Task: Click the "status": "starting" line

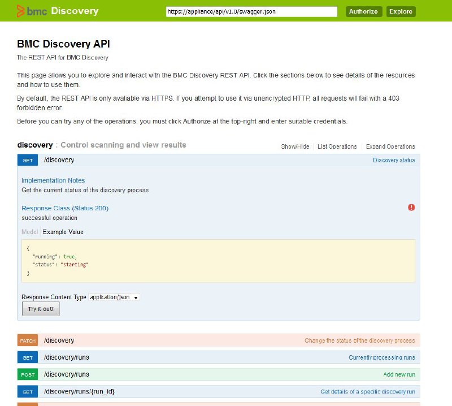Action: pos(60,265)
